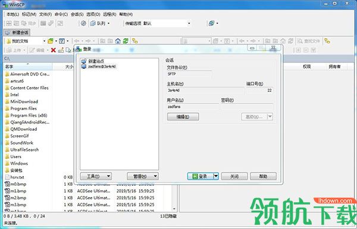The image size is (357, 229).
Task: Select the QMDownload folder
Action: [x=21, y=129]
